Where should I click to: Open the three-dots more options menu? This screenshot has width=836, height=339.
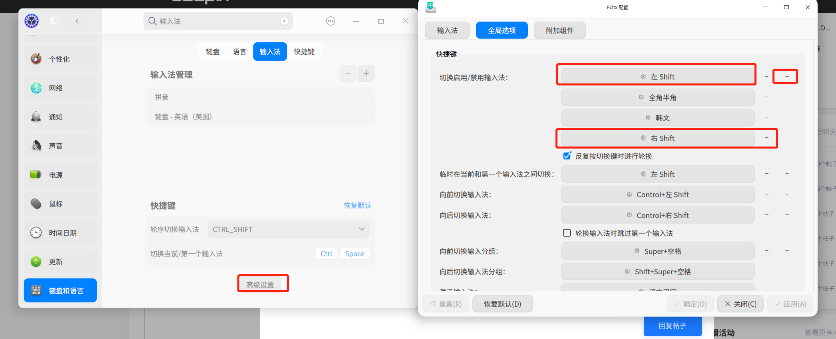pyautogui.click(x=330, y=21)
